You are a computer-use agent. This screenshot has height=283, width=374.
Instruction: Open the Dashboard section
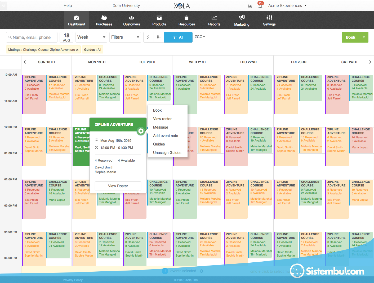pyautogui.click(x=77, y=20)
